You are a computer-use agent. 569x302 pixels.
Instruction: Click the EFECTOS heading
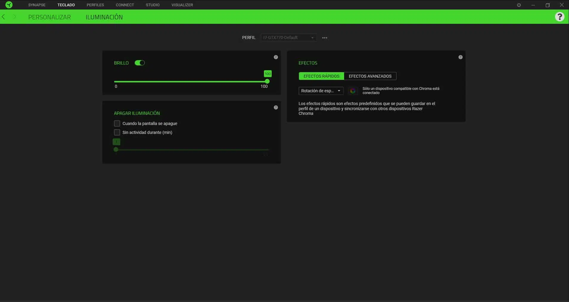(308, 63)
